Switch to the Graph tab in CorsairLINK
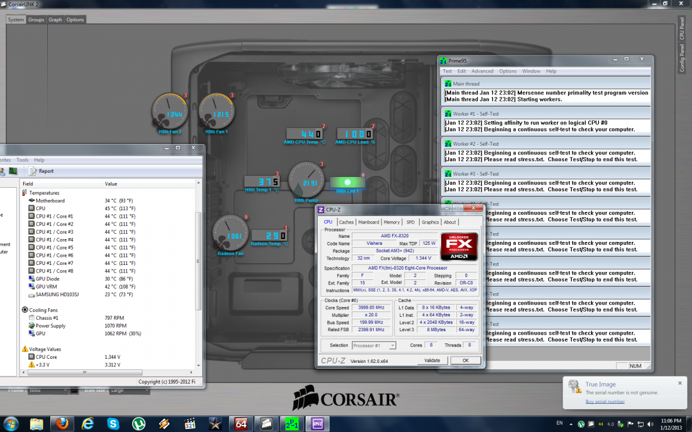Screen dimensions: 692x432 click(55, 20)
